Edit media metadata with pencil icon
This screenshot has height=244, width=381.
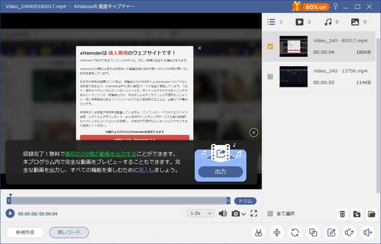click(331, 233)
